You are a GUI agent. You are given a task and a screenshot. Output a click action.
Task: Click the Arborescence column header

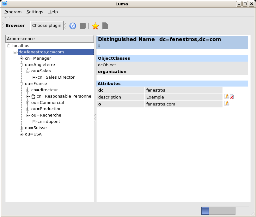point(50,39)
